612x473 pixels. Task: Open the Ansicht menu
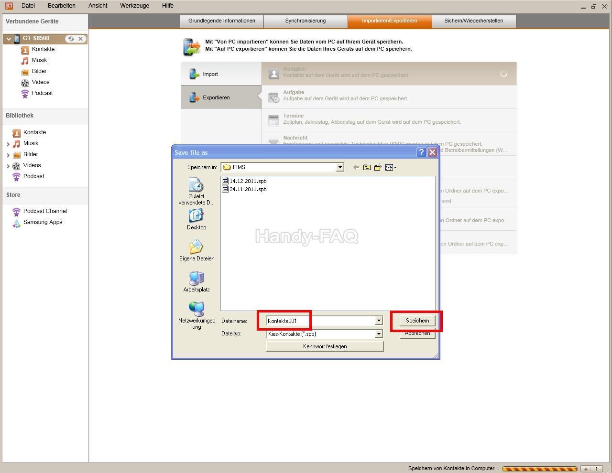98,6
